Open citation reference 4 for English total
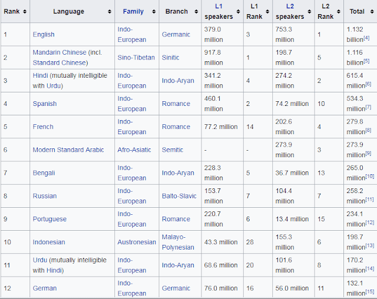Screen dimensions: 377x299 (x=366, y=38)
